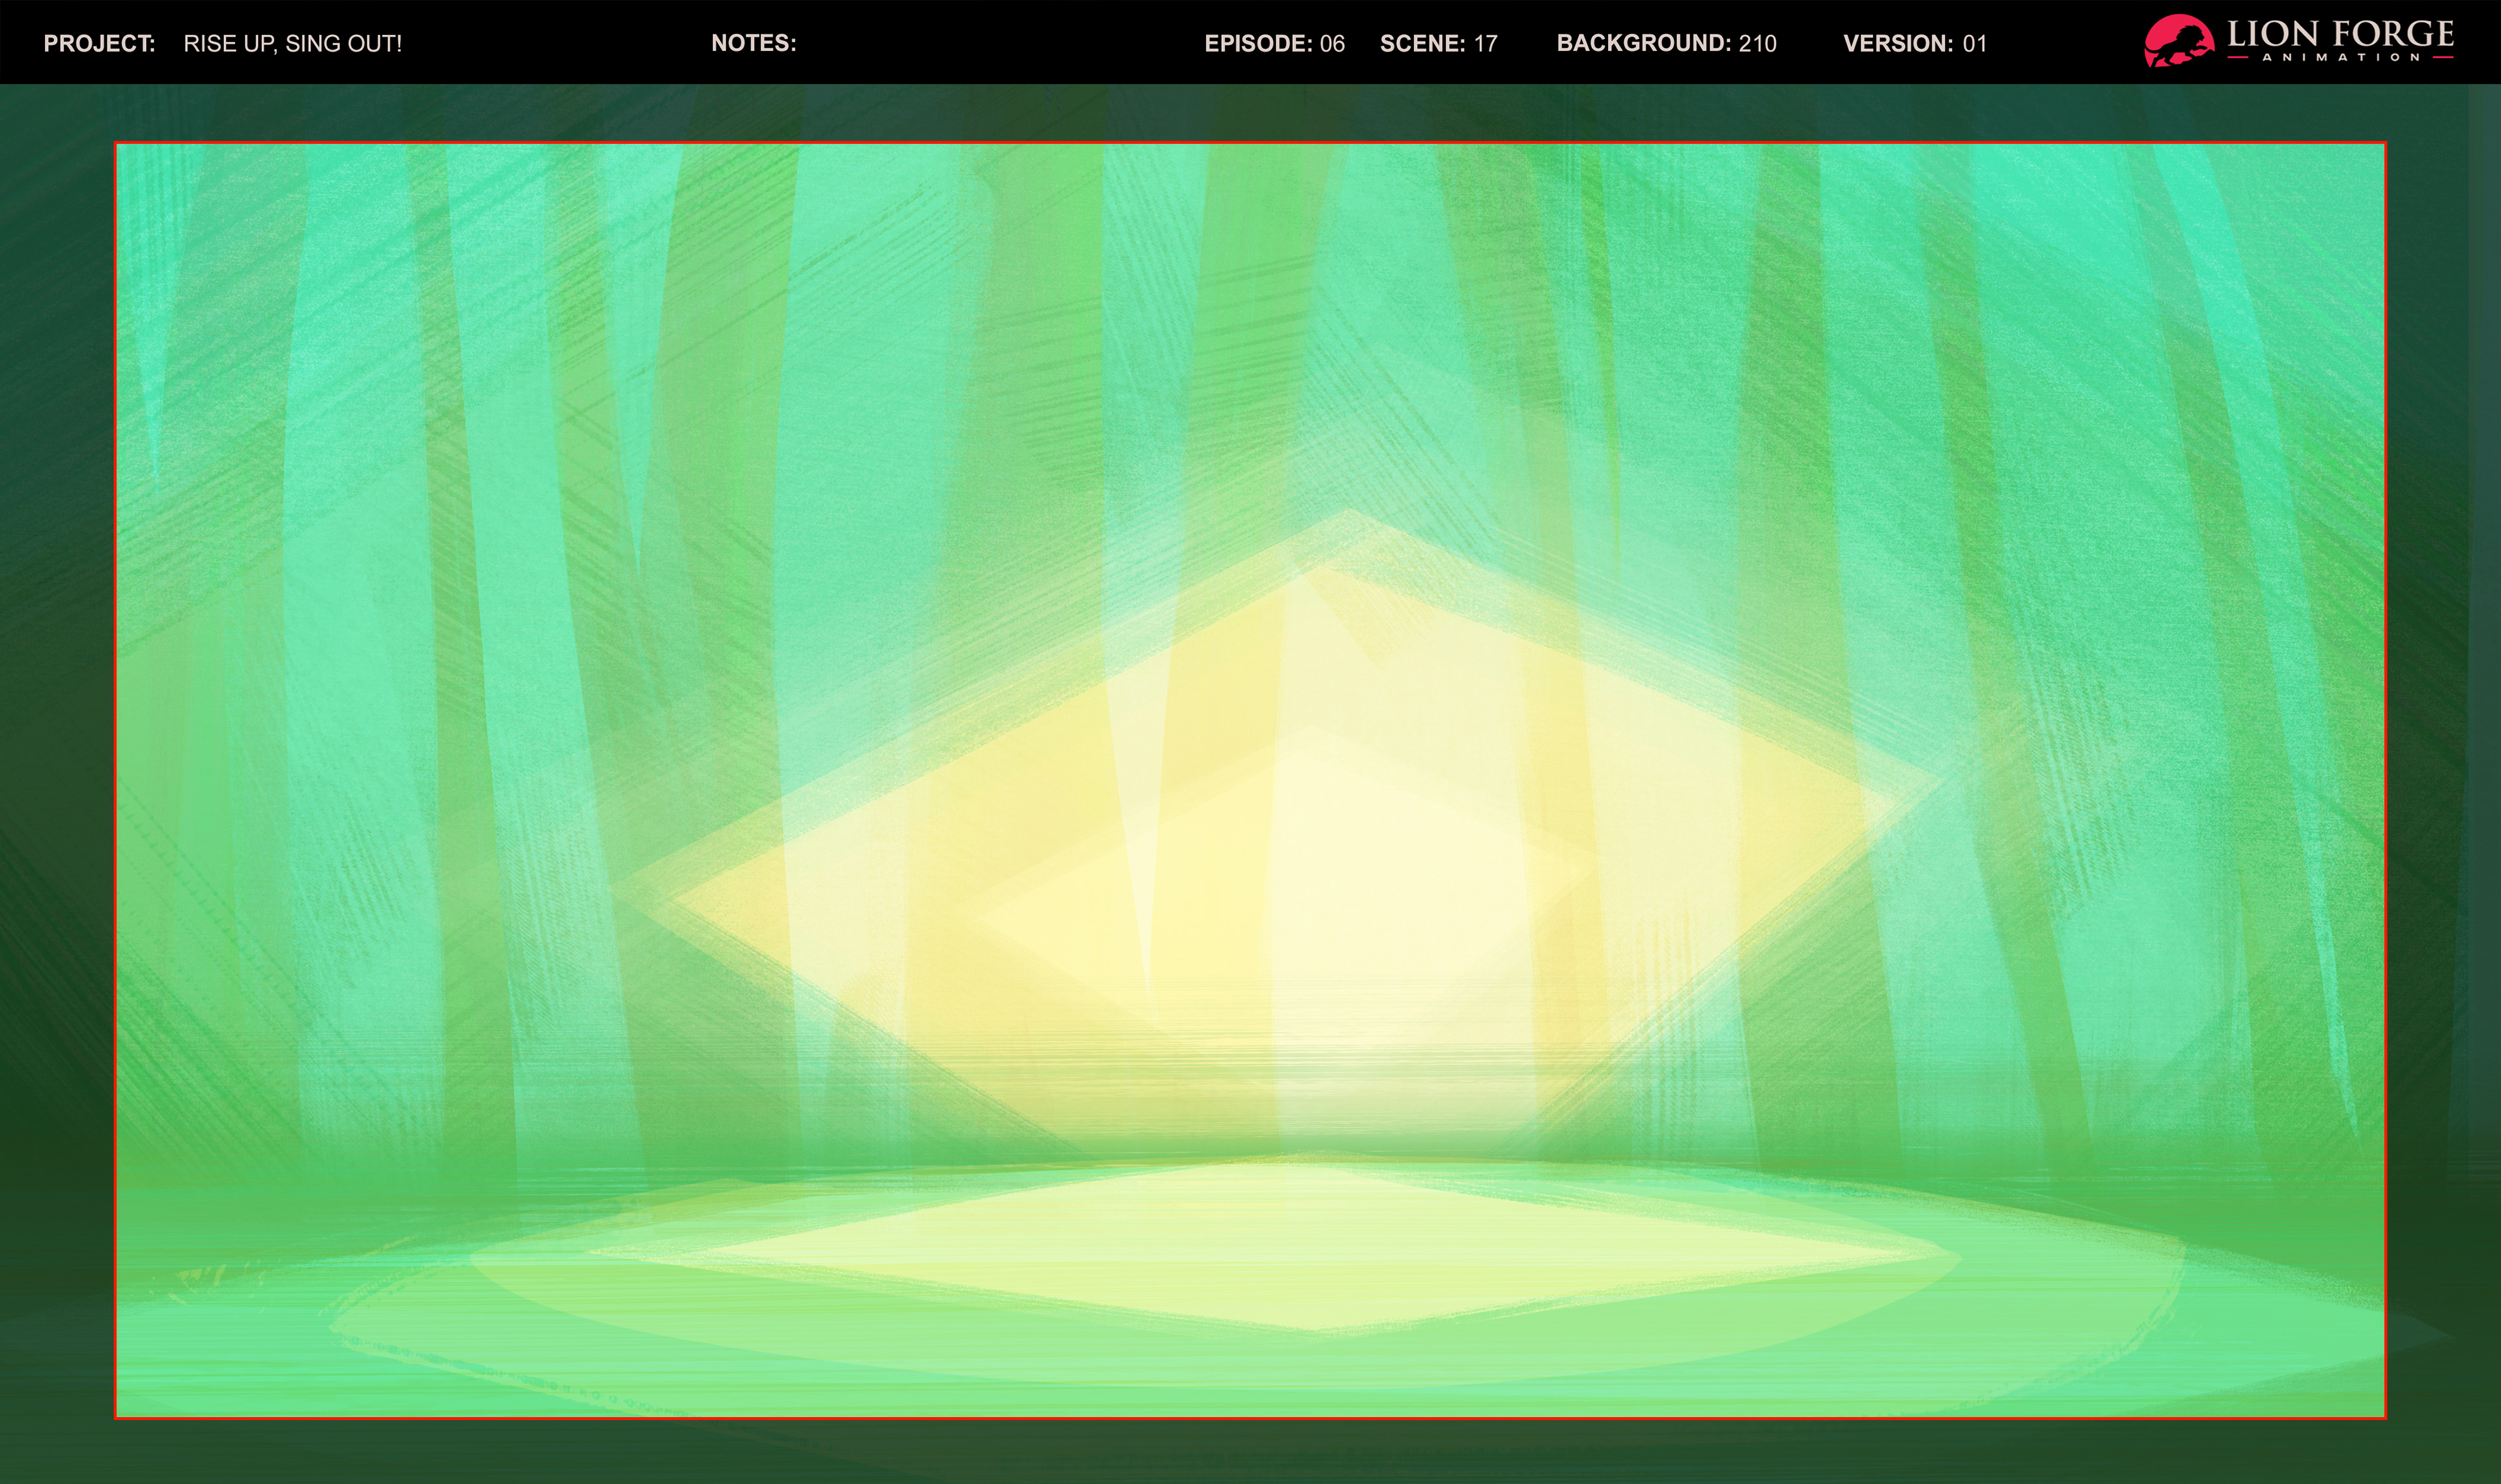The image size is (2501, 1484).
Task: Click the 'EPISODE:' label
Action: click(x=1258, y=44)
